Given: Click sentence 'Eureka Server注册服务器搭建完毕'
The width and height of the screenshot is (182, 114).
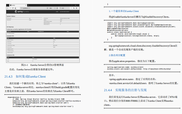Looking at the screenshot, I should [x=35, y=70].
